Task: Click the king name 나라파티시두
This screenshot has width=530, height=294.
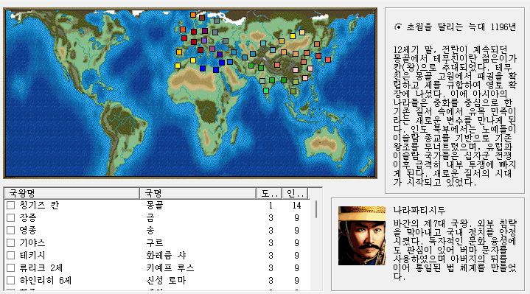Action: tap(419, 210)
